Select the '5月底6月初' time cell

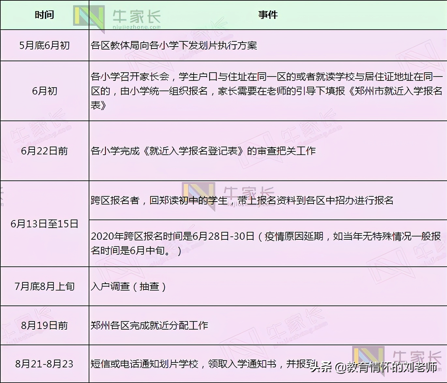44,45
